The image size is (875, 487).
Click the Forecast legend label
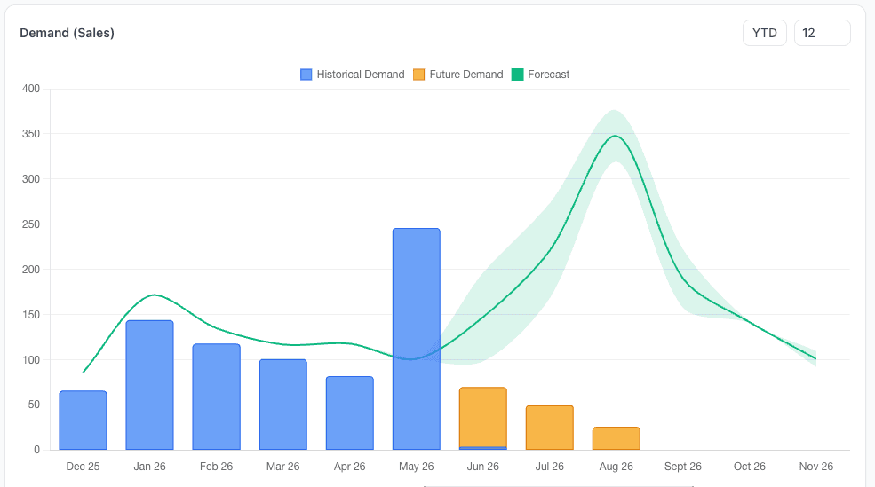(x=549, y=75)
